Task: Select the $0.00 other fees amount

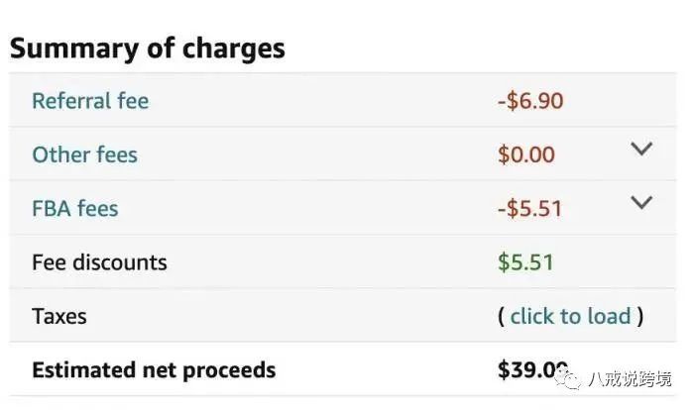Action: (x=525, y=155)
